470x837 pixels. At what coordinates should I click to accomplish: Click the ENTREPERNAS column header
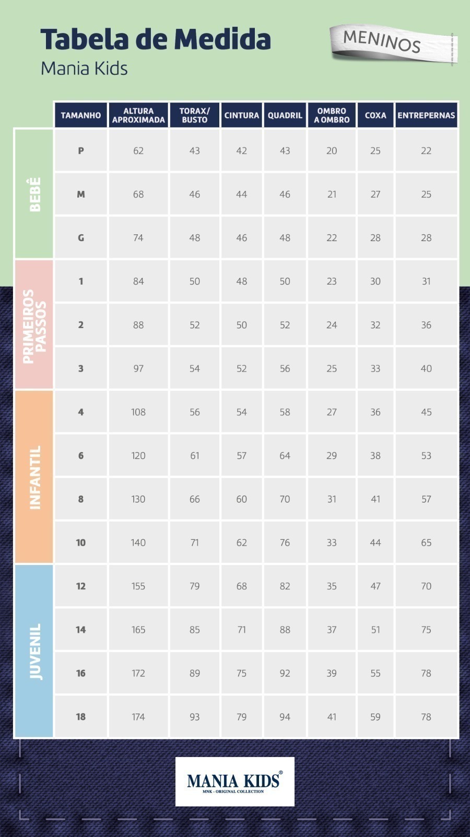click(x=426, y=115)
